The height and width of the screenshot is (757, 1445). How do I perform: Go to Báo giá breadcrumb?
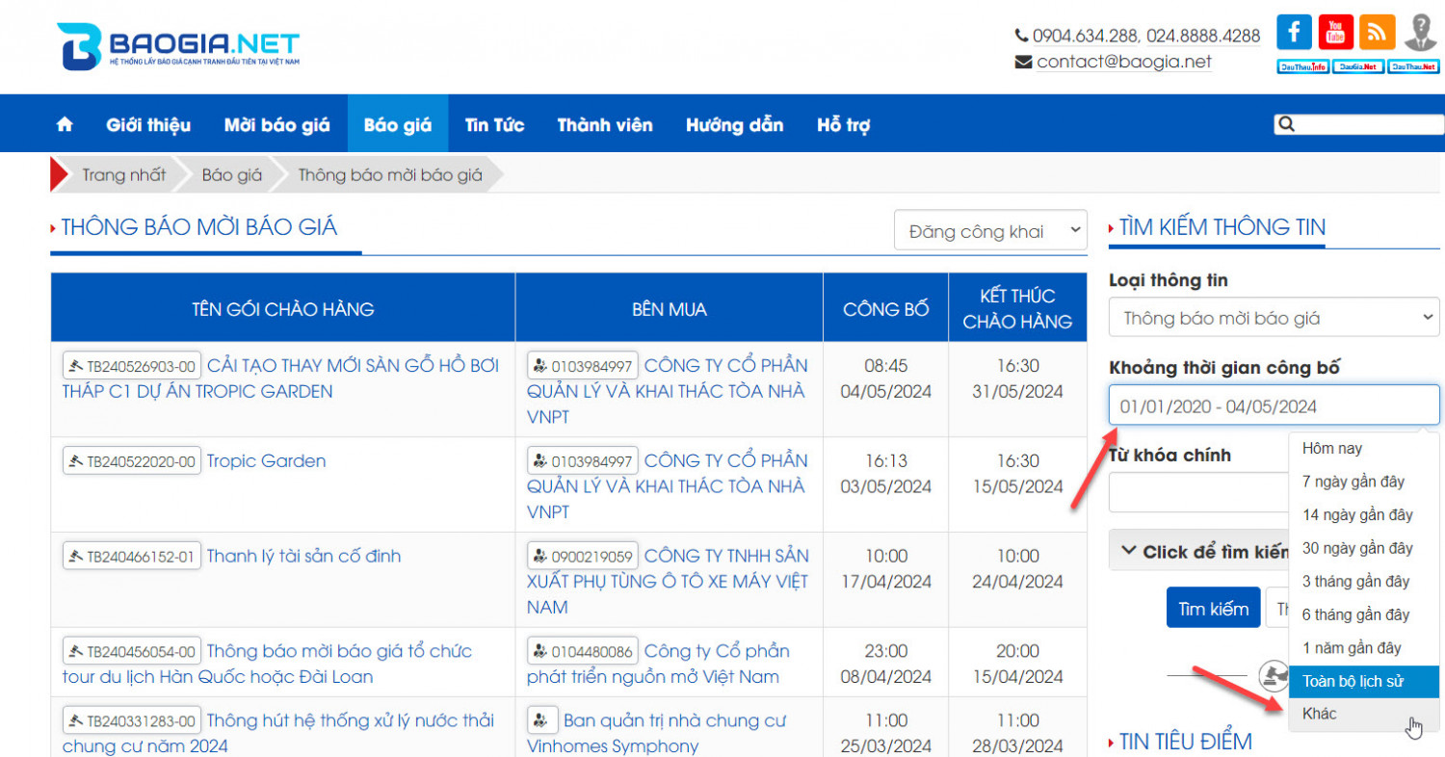point(232,175)
